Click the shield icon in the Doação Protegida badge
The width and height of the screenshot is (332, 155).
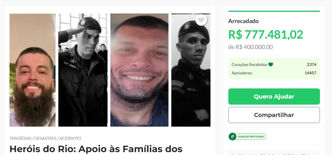coord(232,137)
